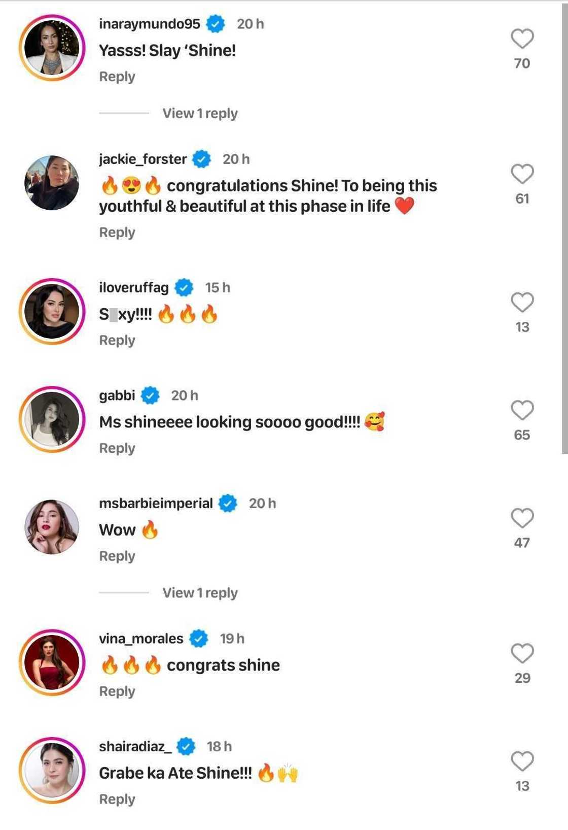Image resolution: width=568 pixels, height=830 pixels.
Task: Like jackie_forster's congratulations comment
Action: coord(522,174)
